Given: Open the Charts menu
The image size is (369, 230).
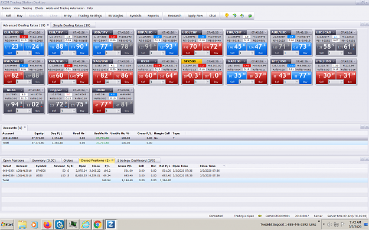Looking at the screenshot, I should click(39, 8).
